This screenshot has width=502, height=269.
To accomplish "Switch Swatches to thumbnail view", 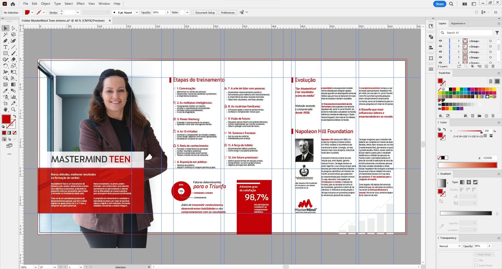I will point(497,81).
